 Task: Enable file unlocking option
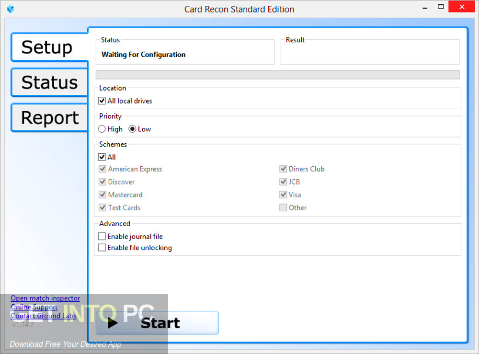click(x=102, y=247)
